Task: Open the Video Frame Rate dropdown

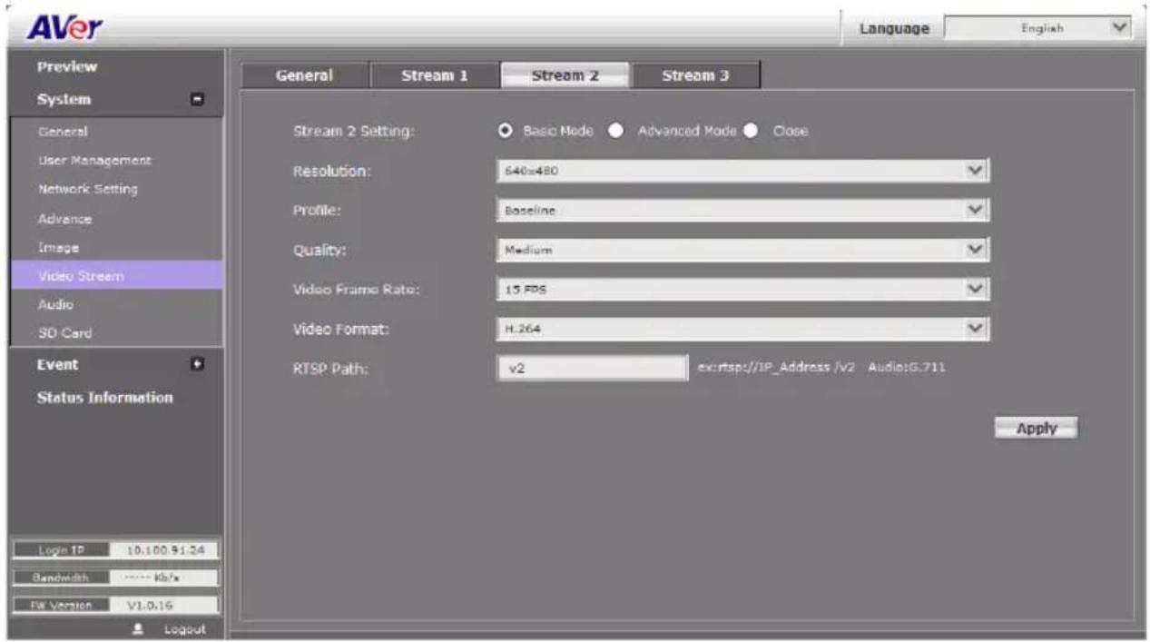Action: (x=742, y=290)
